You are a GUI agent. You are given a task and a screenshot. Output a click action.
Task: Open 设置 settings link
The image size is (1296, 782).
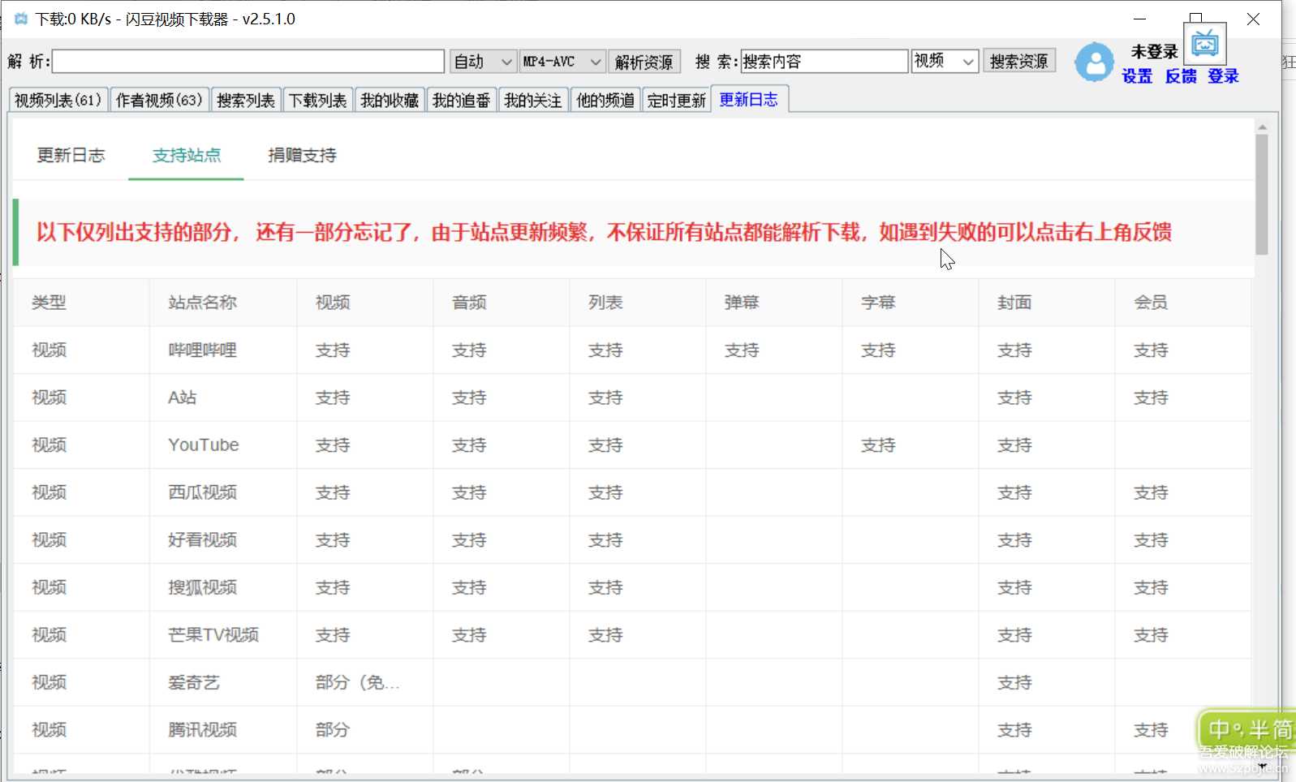pos(1137,76)
